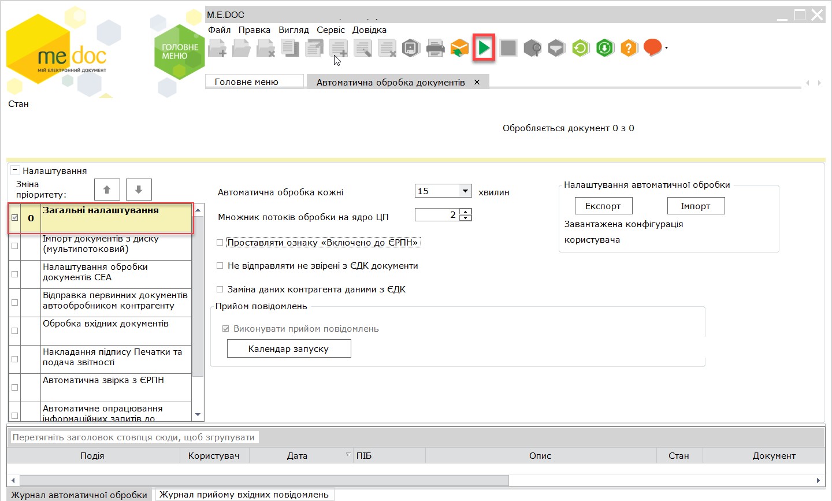832x501 pixels.
Task: Stop processing with the grey square icon
Action: coord(508,48)
